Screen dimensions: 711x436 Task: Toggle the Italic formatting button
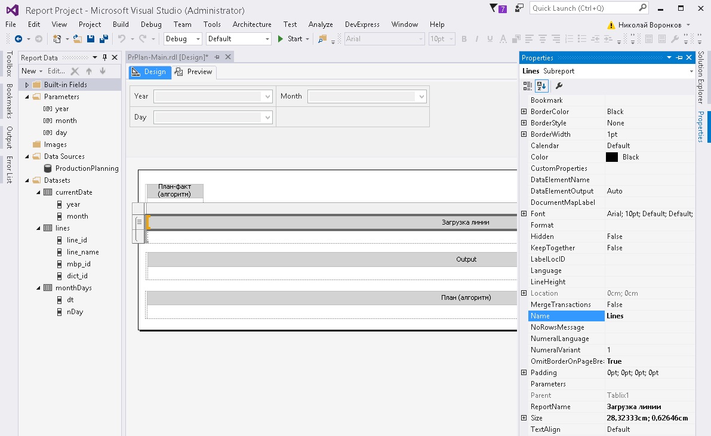(476, 39)
